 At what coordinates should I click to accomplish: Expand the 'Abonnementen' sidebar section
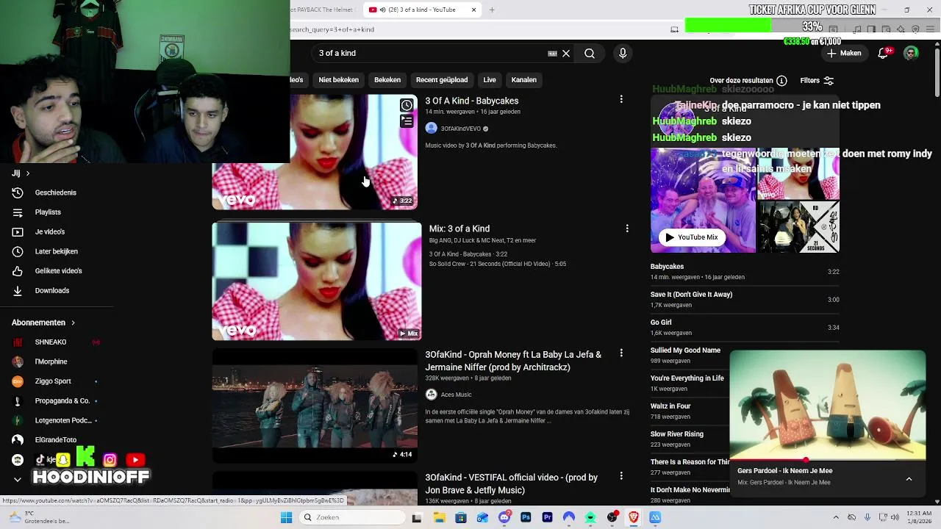click(44, 323)
